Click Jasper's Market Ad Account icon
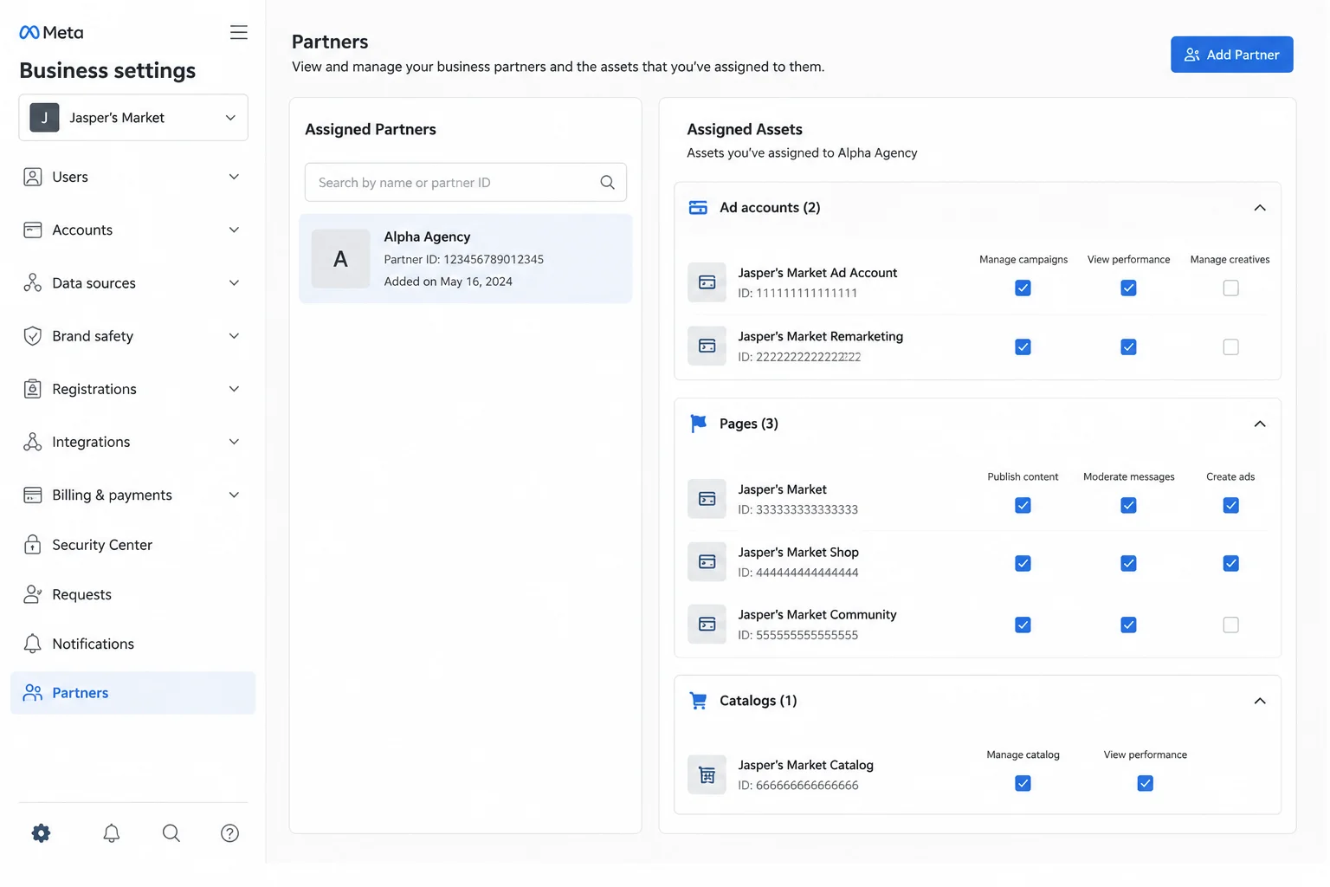This screenshot has height=887, width=1330. (707, 282)
